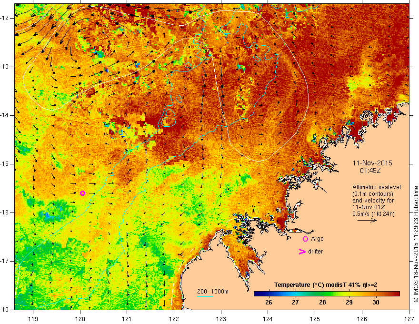Click latitude axis label -18
This screenshot has width=419, height=324.
[x=5, y=310]
